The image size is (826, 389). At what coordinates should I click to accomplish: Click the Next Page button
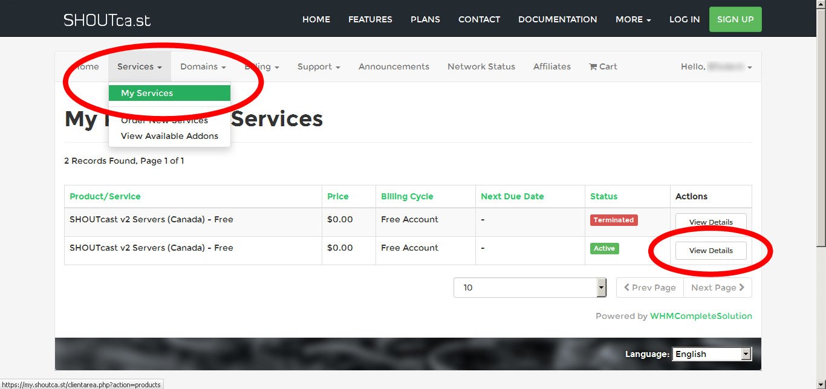click(x=718, y=288)
